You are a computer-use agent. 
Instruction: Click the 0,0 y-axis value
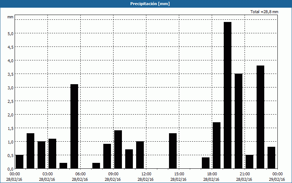click(11, 169)
